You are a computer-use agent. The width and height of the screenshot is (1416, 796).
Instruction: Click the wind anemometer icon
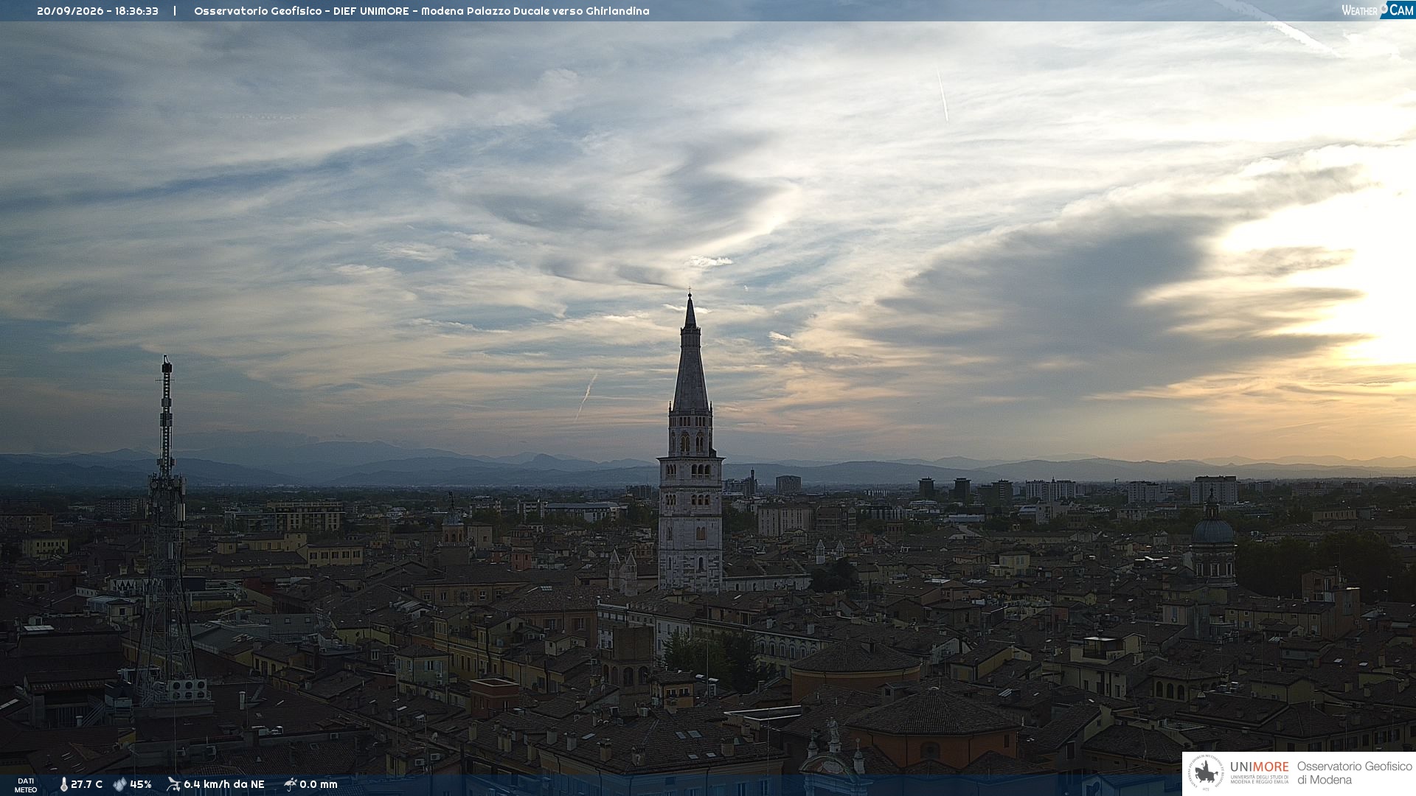[173, 784]
